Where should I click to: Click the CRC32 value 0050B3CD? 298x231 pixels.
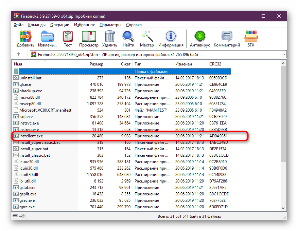point(218,78)
